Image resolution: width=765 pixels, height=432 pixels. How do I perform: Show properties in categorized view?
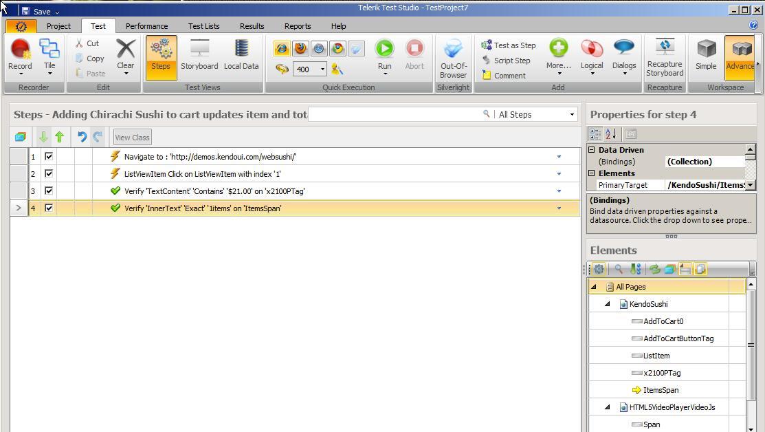(x=595, y=133)
